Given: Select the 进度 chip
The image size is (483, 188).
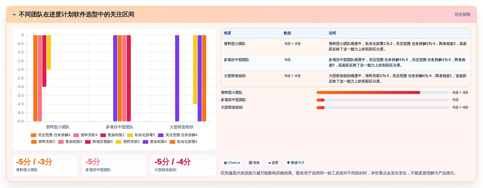Looking at the screenshot, I should coord(273,163).
